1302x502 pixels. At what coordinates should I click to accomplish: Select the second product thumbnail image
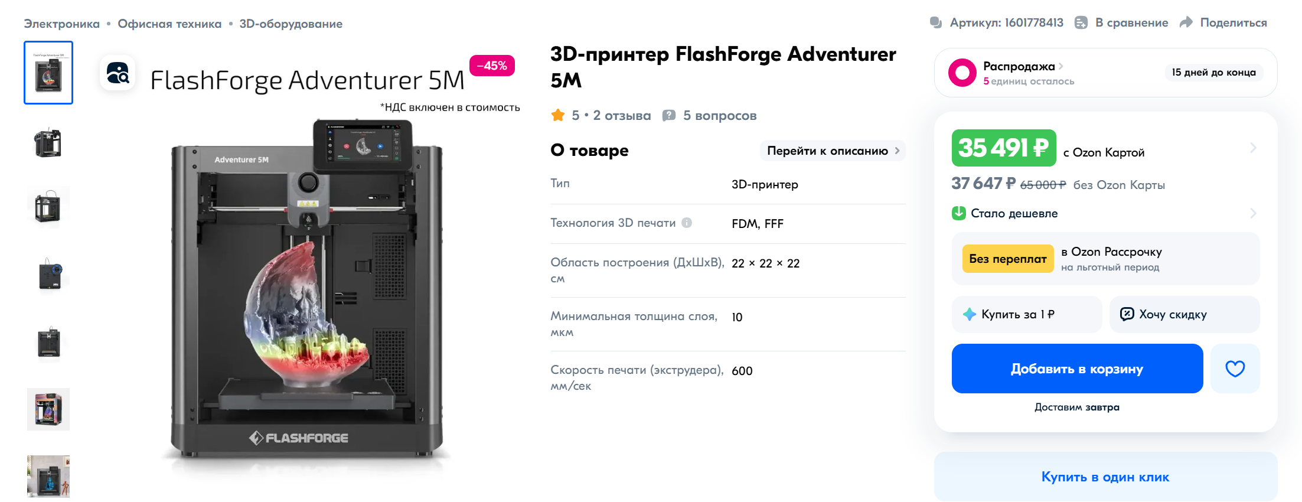(48, 142)
